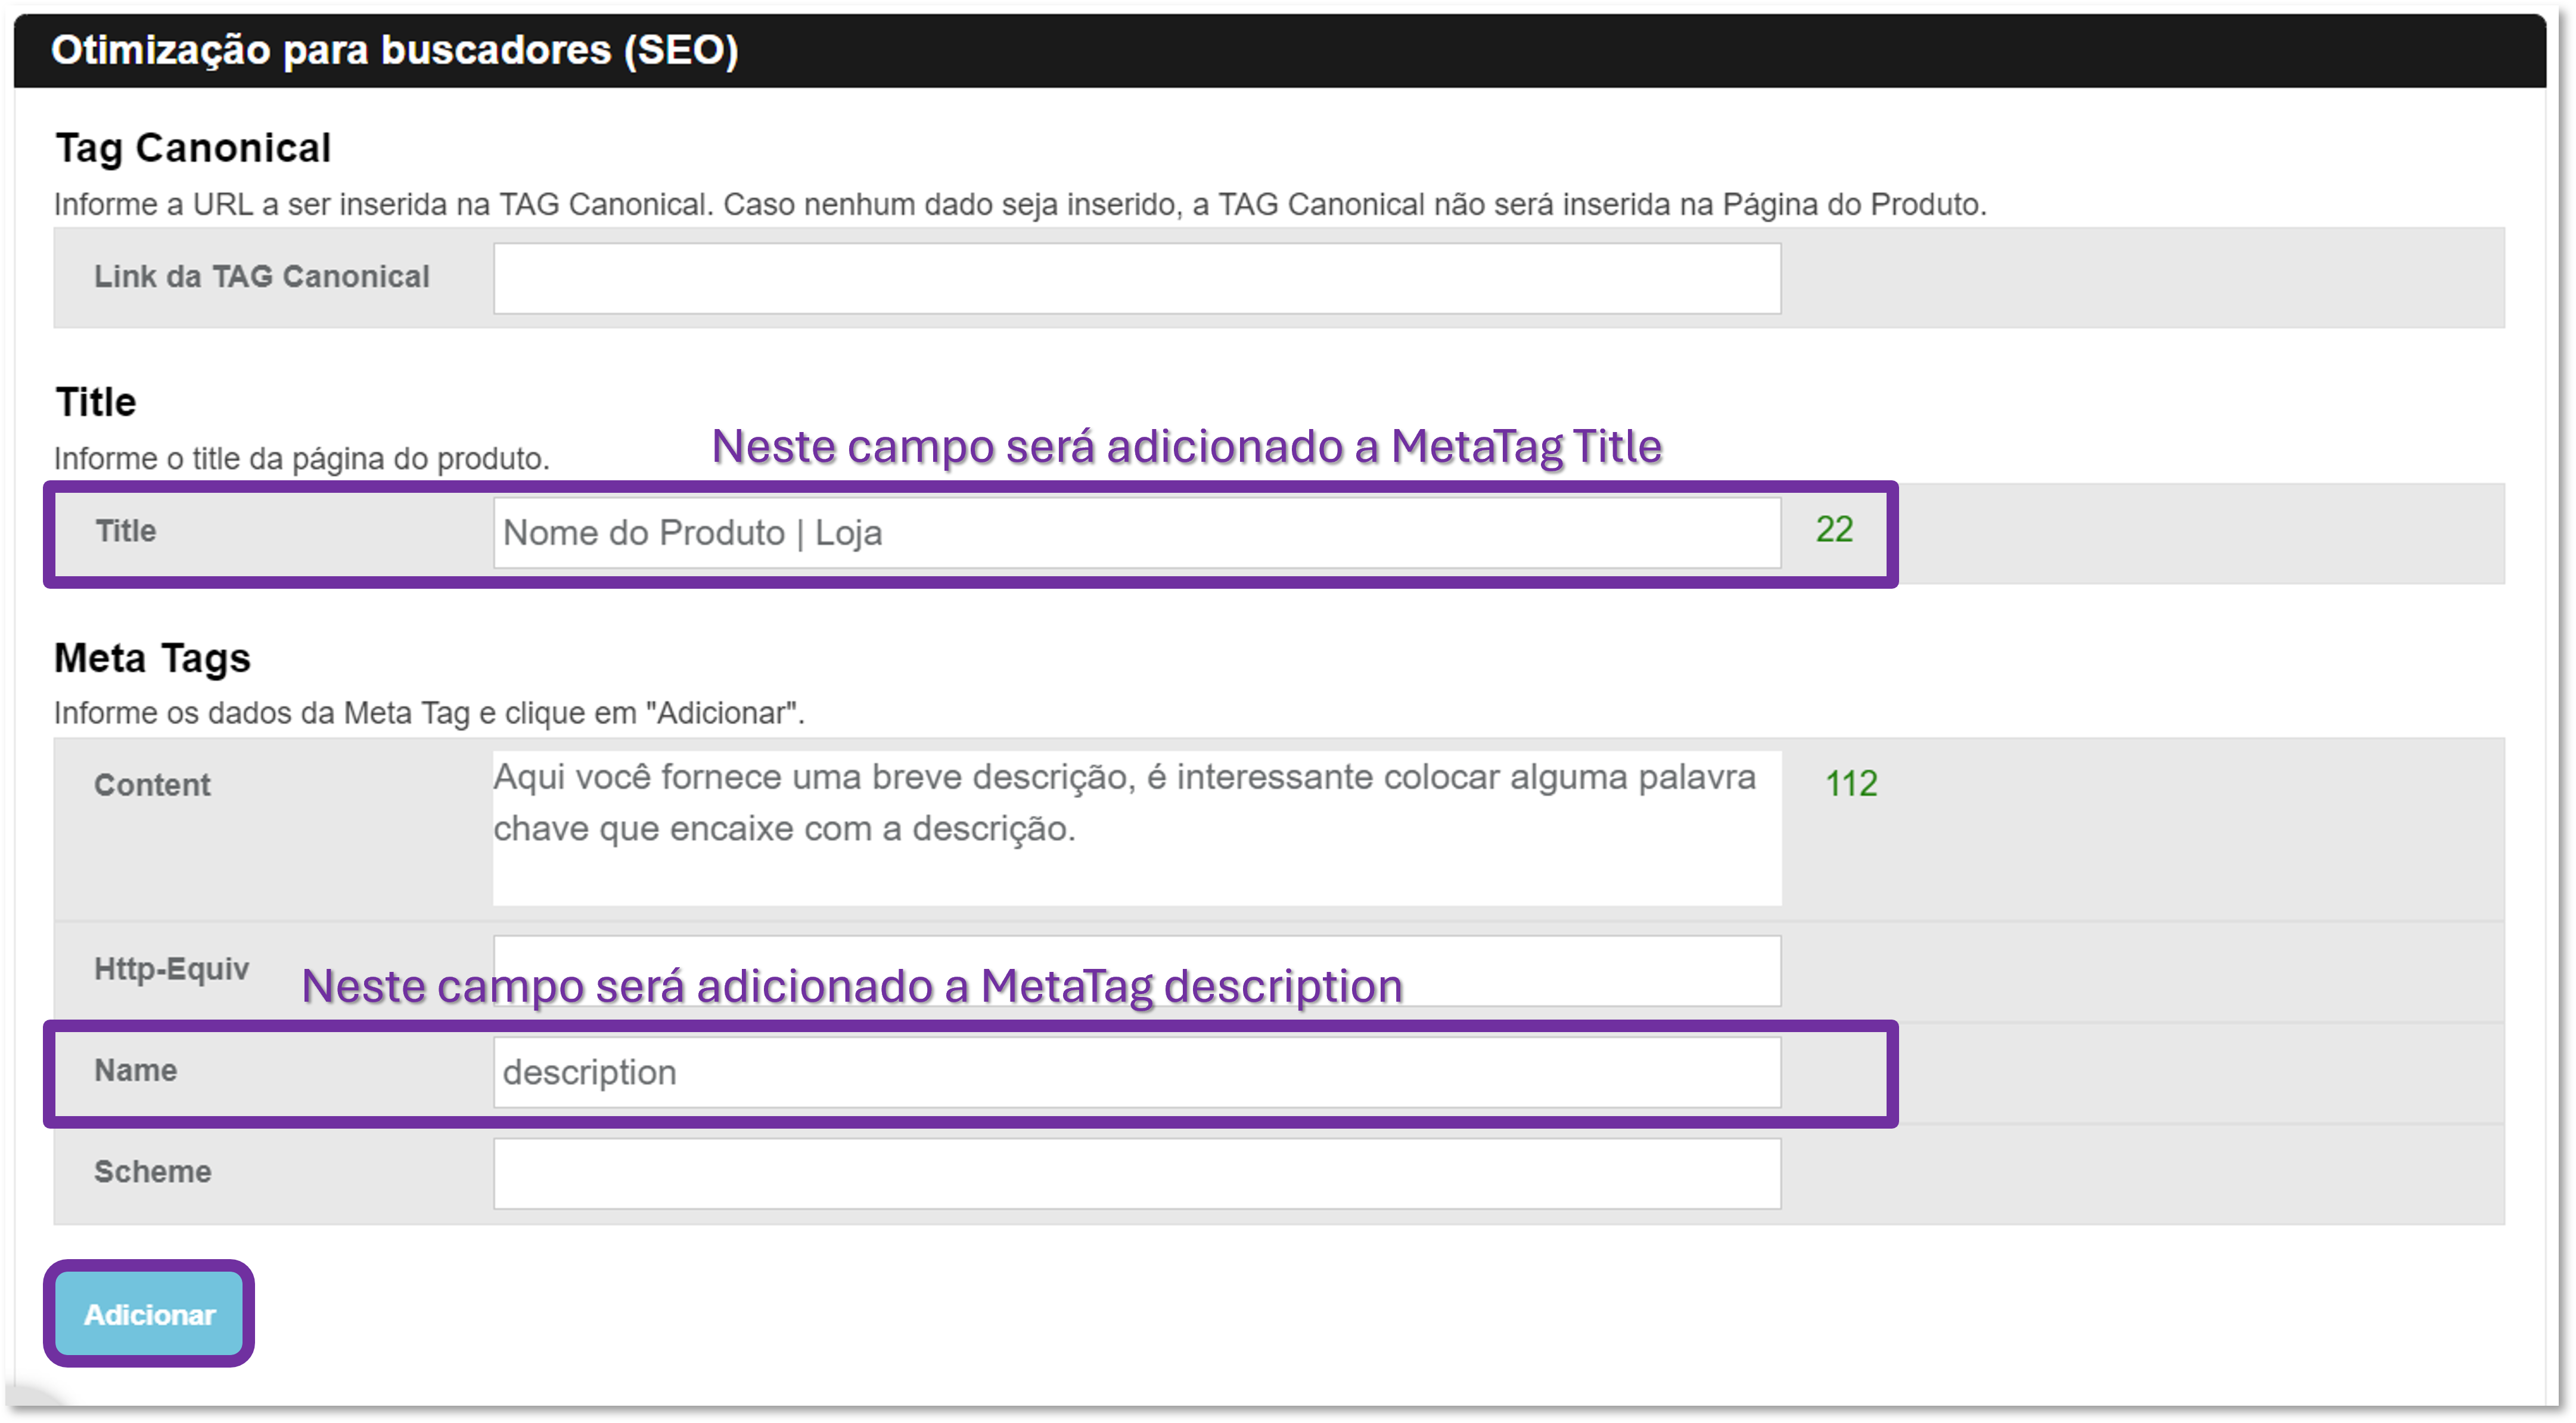Image resolution: width=2576 pixels, height=1423 pixels.
Task: Click the Adicionar button
Action: point(149,1314)
